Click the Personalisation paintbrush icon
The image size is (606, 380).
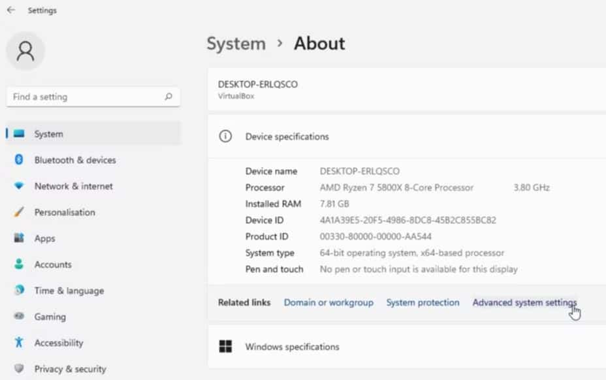click(x=19, y=212)
